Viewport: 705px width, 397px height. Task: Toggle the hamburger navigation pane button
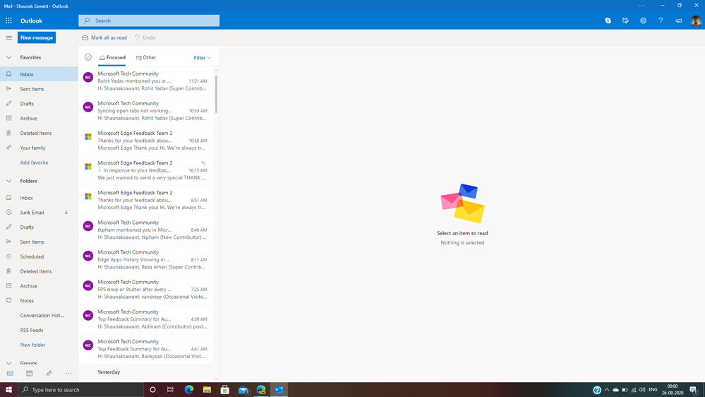[x=8, y=38]
